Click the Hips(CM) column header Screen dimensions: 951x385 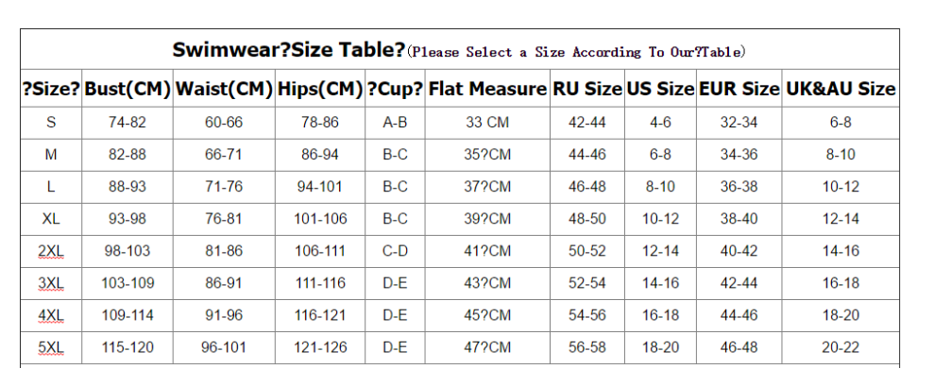click(320, 89)
